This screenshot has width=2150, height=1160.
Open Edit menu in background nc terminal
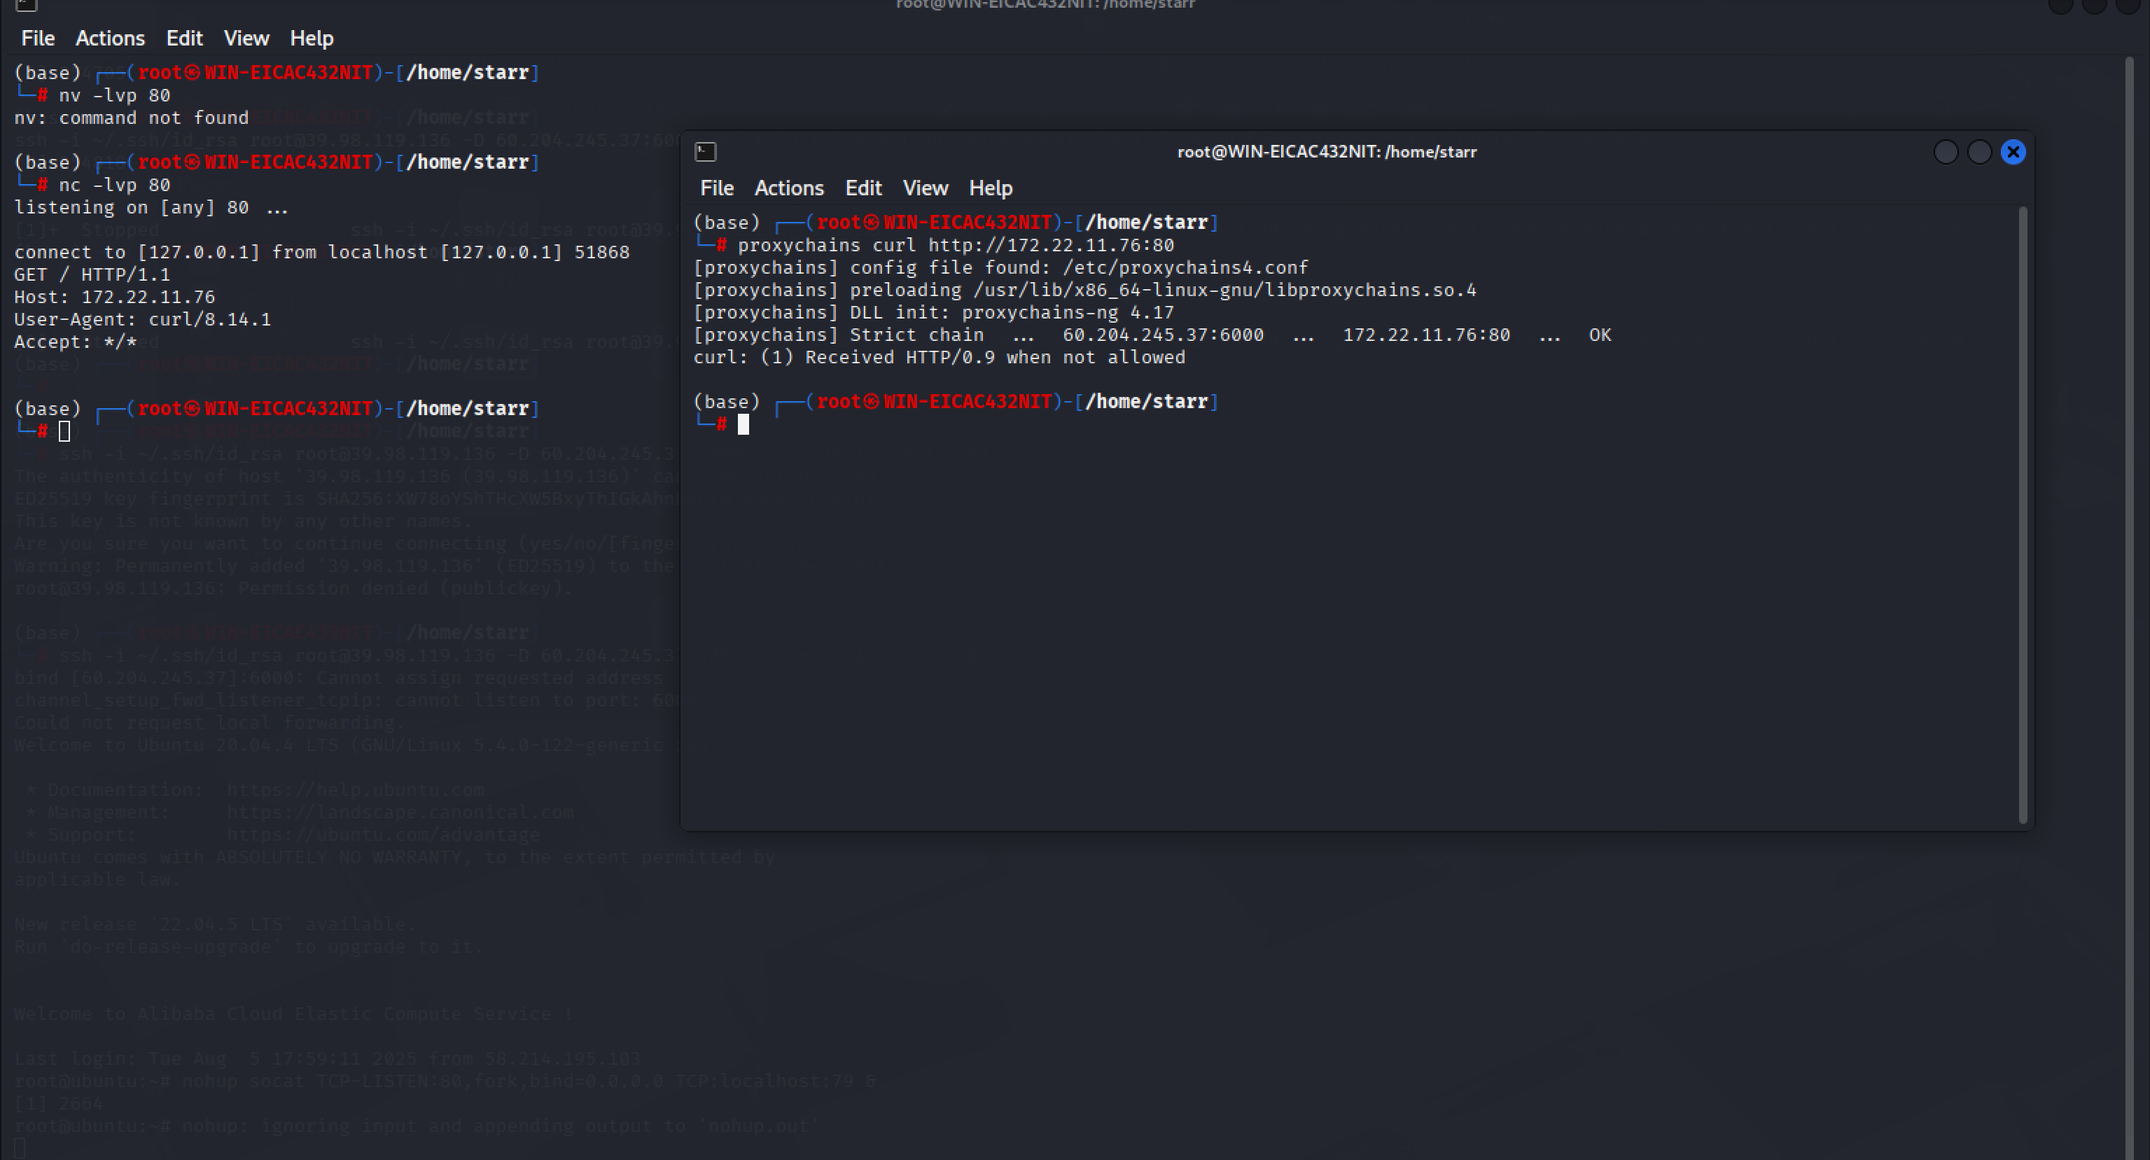tap(183, 39)
